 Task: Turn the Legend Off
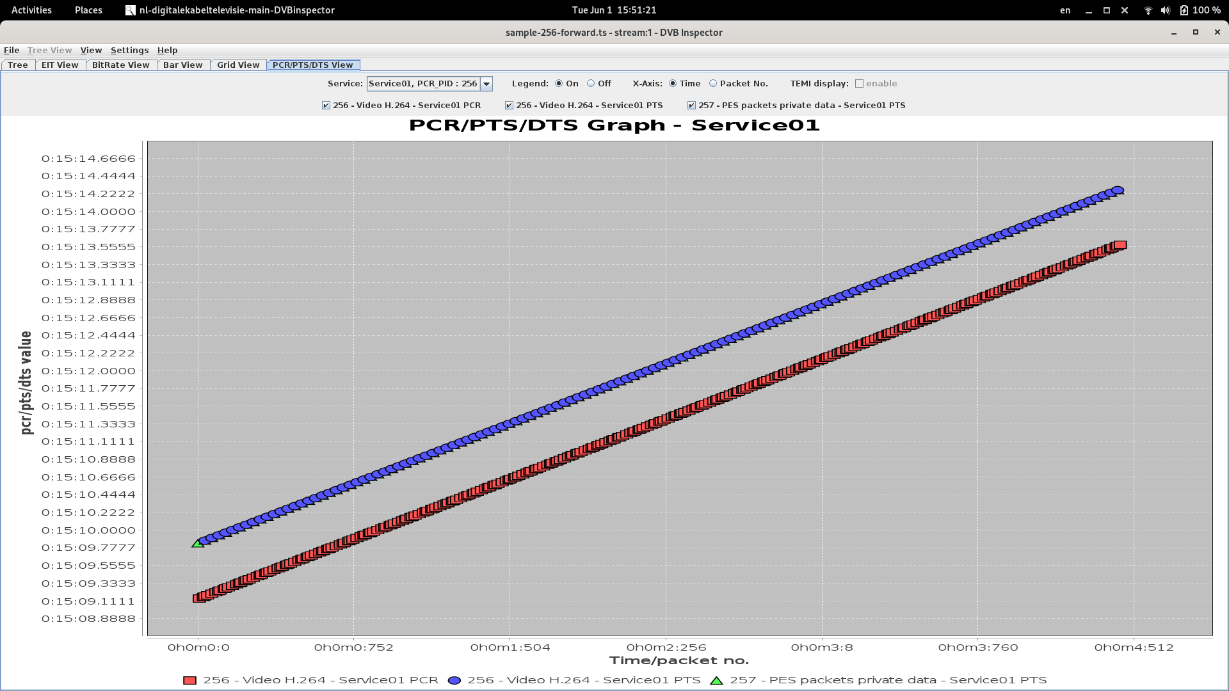tap(592, 83)
